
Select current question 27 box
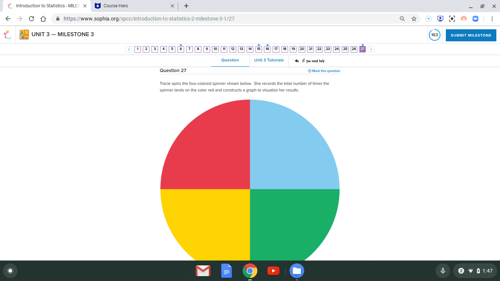(x=362, y=49)
